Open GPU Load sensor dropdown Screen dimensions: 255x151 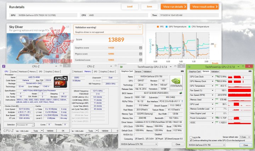(x=212, y=104)
